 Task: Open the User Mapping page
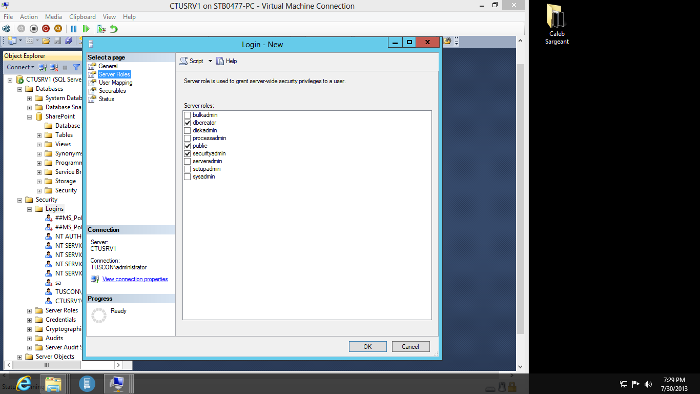coord(116,83)
